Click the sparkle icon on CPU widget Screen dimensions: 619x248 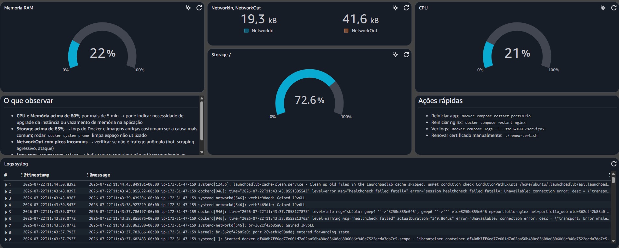pyautogui.click(x=603, y=8)
